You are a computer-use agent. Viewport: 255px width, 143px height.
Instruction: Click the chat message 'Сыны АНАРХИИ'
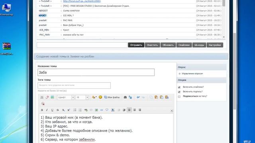[x=71, y=11]
